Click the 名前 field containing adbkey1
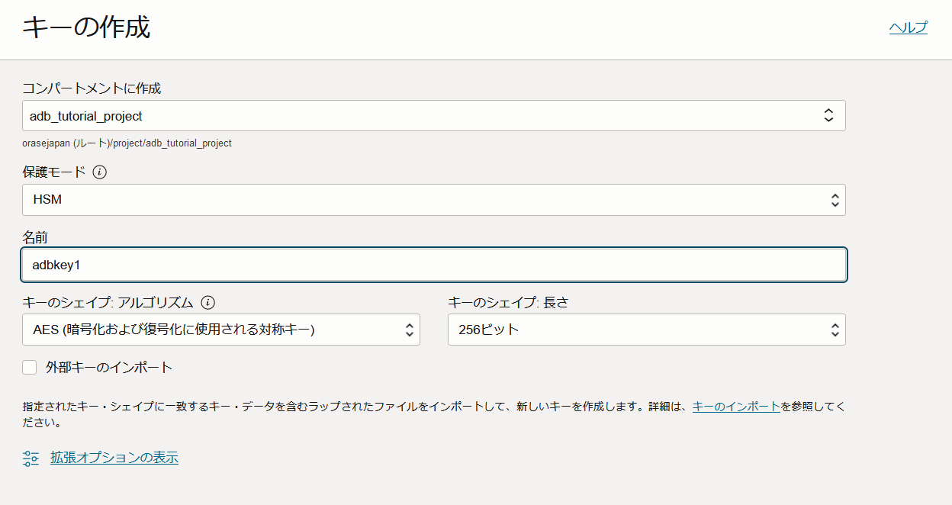952x505 pixels. [x=433, y=265]
